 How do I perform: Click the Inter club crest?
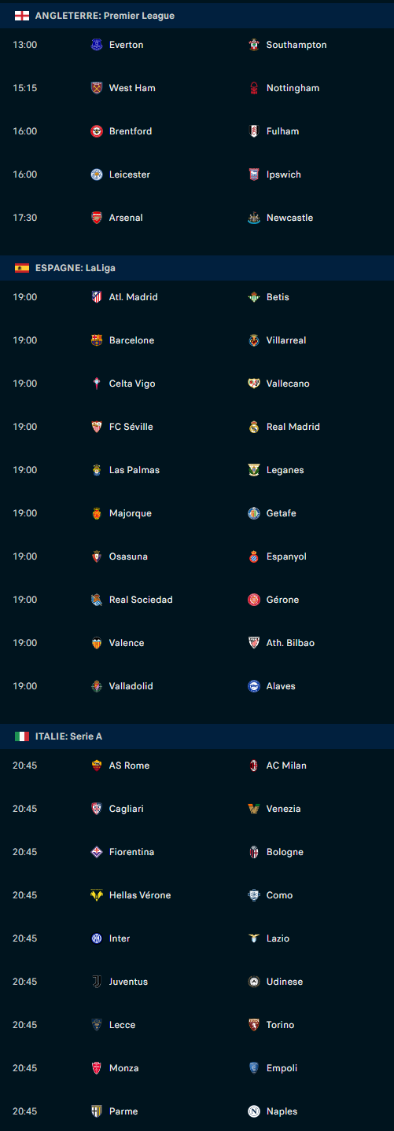[x=97, y=938]
